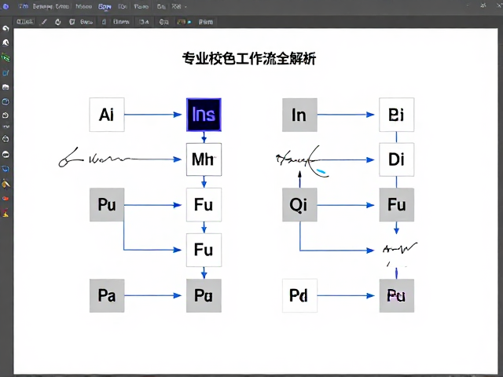Select the grey In box
The image size is (503, 377).
(299, 115)
